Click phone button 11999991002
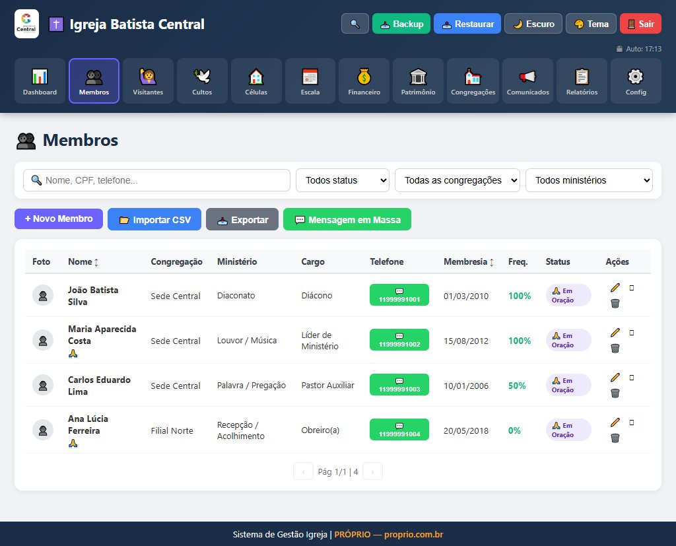 (399, 340)
